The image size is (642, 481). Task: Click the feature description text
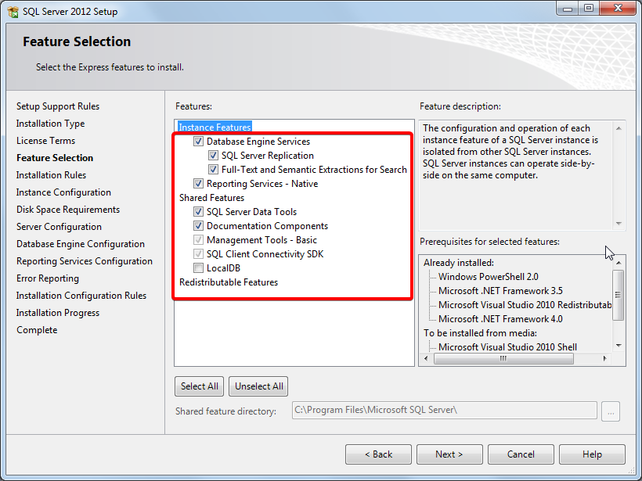click(x=510, y=152)
